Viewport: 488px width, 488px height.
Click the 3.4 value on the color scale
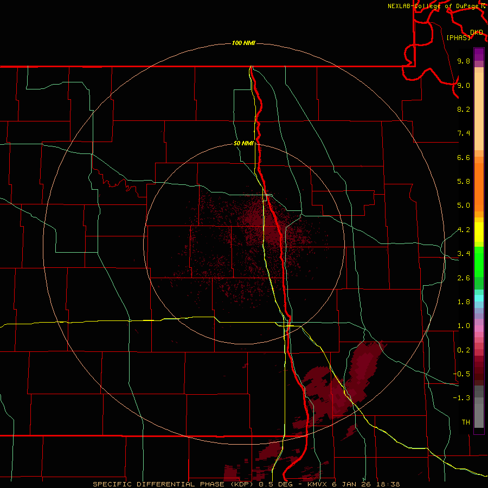click(x=464, y=254)
